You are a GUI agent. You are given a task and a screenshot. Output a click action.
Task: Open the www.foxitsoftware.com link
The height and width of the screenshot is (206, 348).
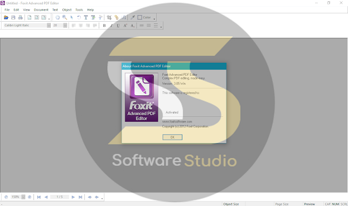177,121
